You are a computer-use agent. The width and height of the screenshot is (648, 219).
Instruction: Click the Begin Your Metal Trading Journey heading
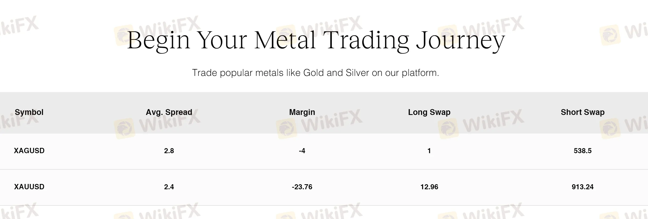[316, 40]
